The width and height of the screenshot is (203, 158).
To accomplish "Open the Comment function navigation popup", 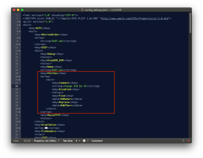I will (97, 141).
